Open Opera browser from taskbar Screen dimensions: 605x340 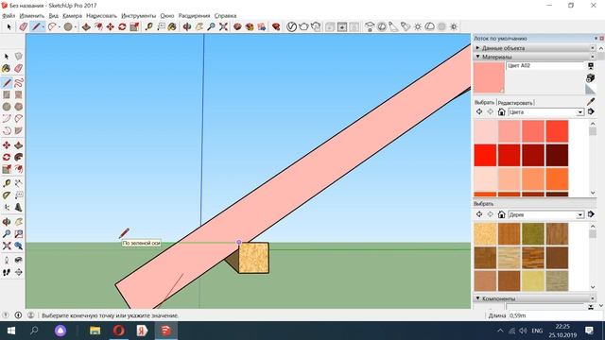click(119, 331)
